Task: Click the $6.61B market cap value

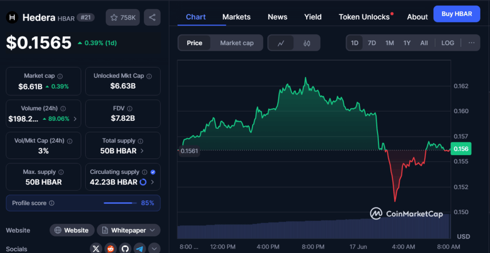Action: coord(30,86)
